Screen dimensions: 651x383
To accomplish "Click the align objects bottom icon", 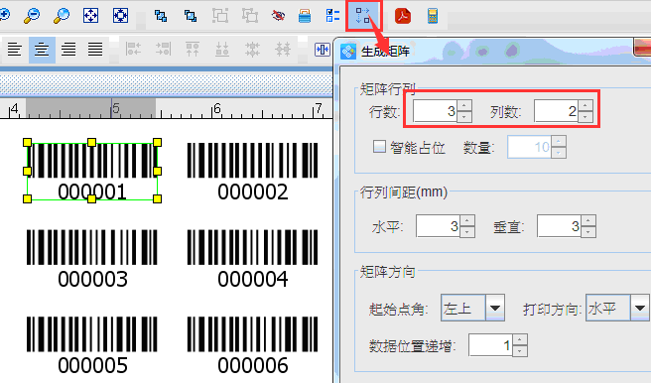I will [222, 50].
